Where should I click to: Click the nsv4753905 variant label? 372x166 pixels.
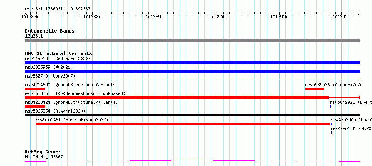coord(351,120)
